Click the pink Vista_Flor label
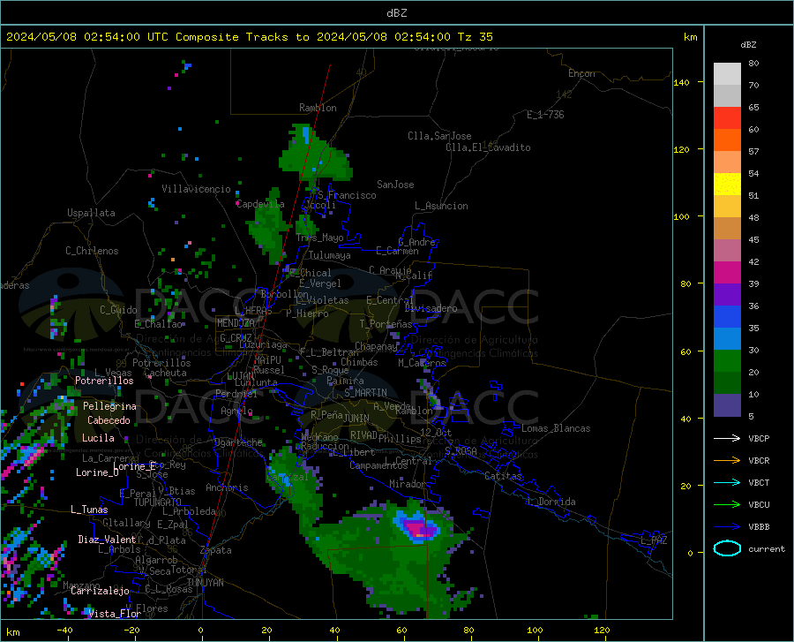 point(115,614)
